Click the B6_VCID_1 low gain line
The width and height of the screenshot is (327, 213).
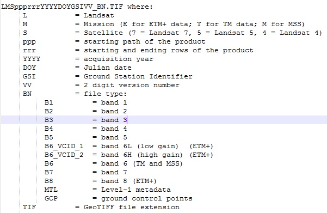point(128,146)
